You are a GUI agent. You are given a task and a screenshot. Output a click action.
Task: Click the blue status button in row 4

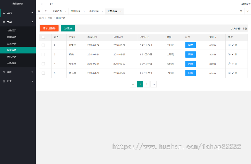190,64
